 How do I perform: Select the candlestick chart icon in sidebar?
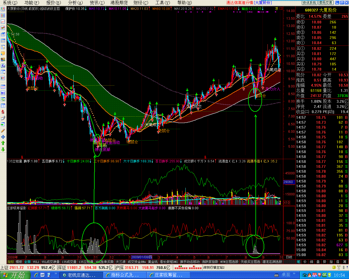coord(3,28)
